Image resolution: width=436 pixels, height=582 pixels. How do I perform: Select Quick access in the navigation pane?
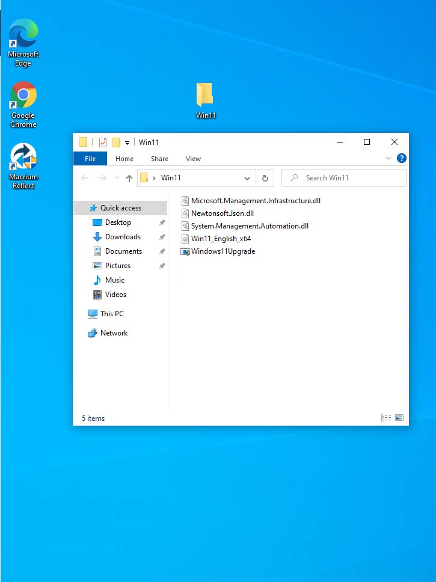click(x=120, y=208)
